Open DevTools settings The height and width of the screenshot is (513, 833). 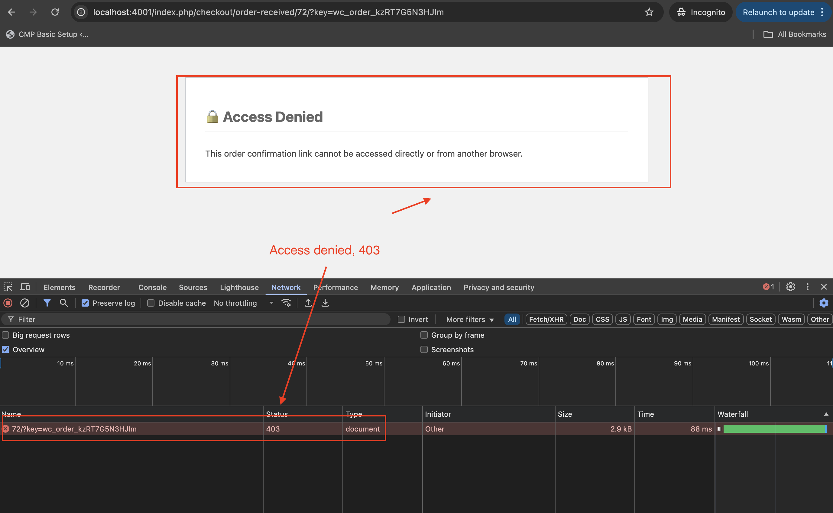click(791, 287)
